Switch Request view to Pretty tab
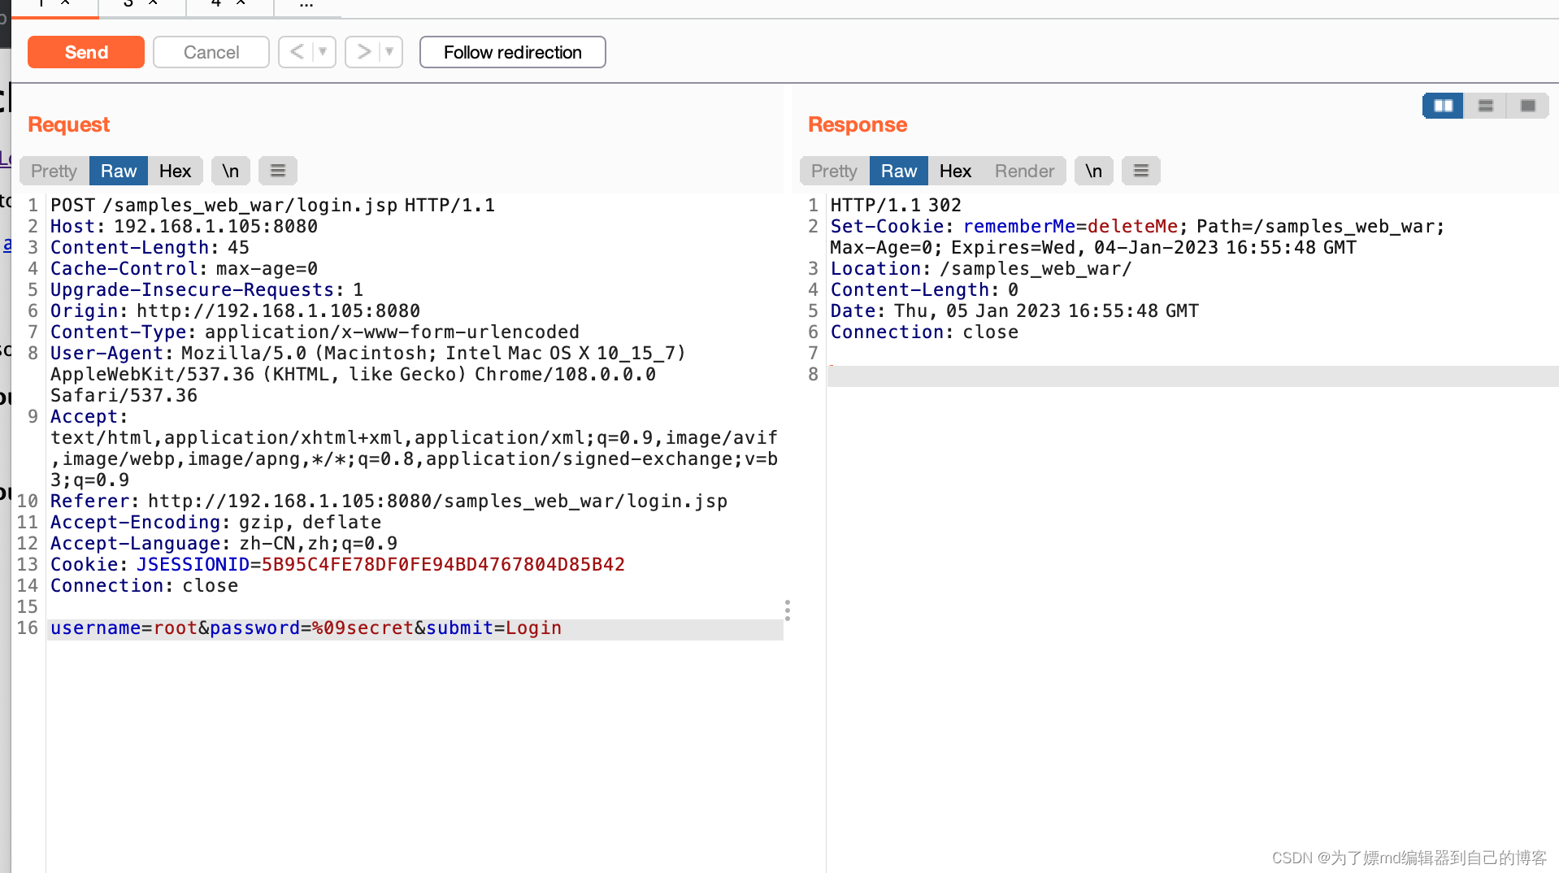 pyautogui.click(x=54, y=171)
